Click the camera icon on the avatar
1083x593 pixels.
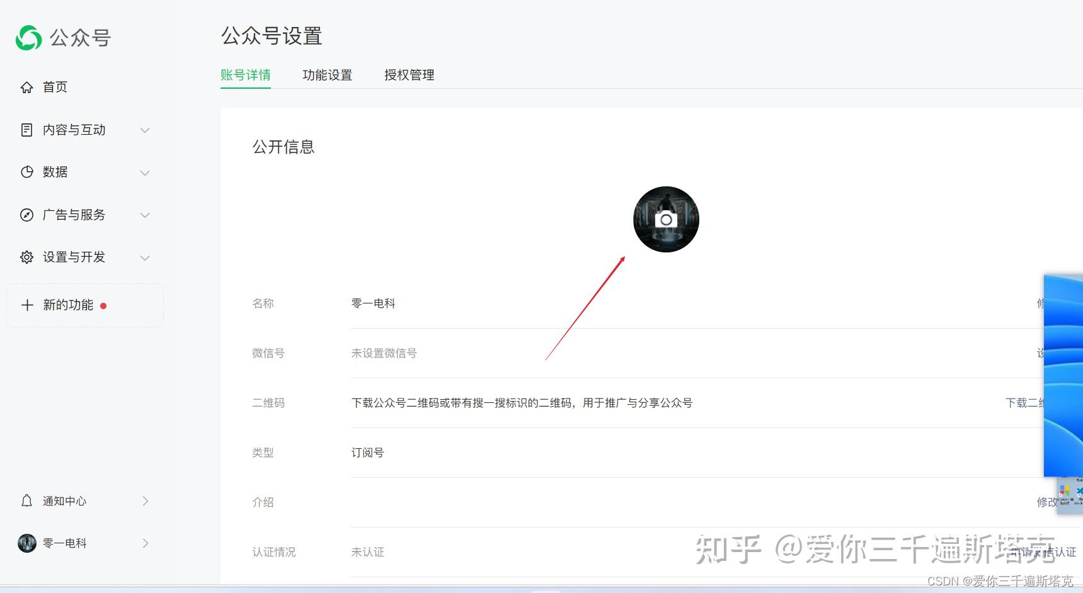[x=666, y=220]
